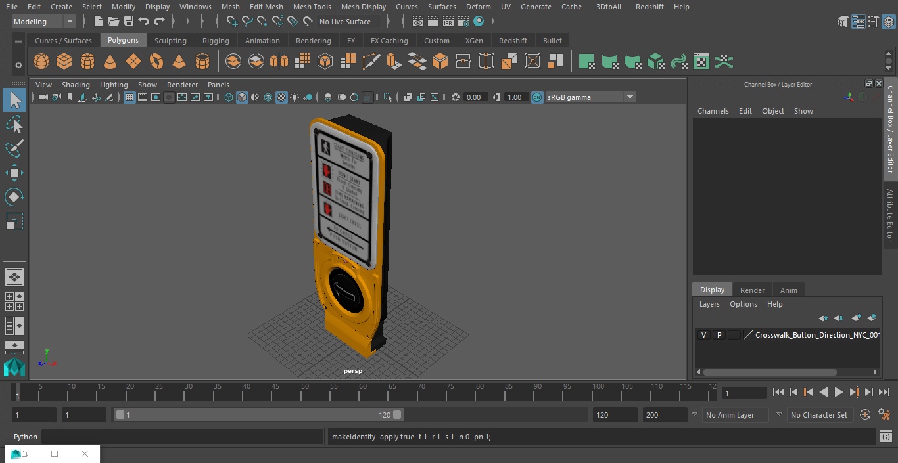
Task: Click No Live Surface field
Action: [348, 22]
